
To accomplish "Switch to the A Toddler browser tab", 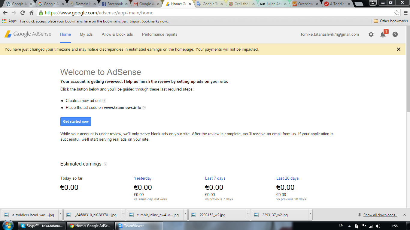I will [x=337, y=4].
